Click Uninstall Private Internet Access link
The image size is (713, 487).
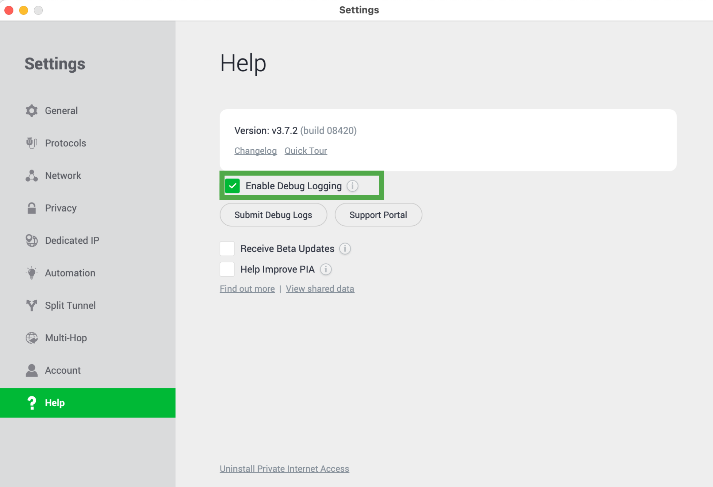pyautogui.click(x=284, y=469)
